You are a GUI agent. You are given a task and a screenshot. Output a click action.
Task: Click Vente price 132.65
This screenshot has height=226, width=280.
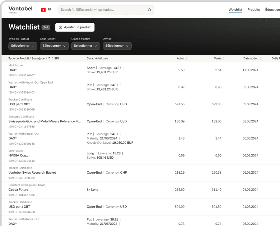point(217,121)
